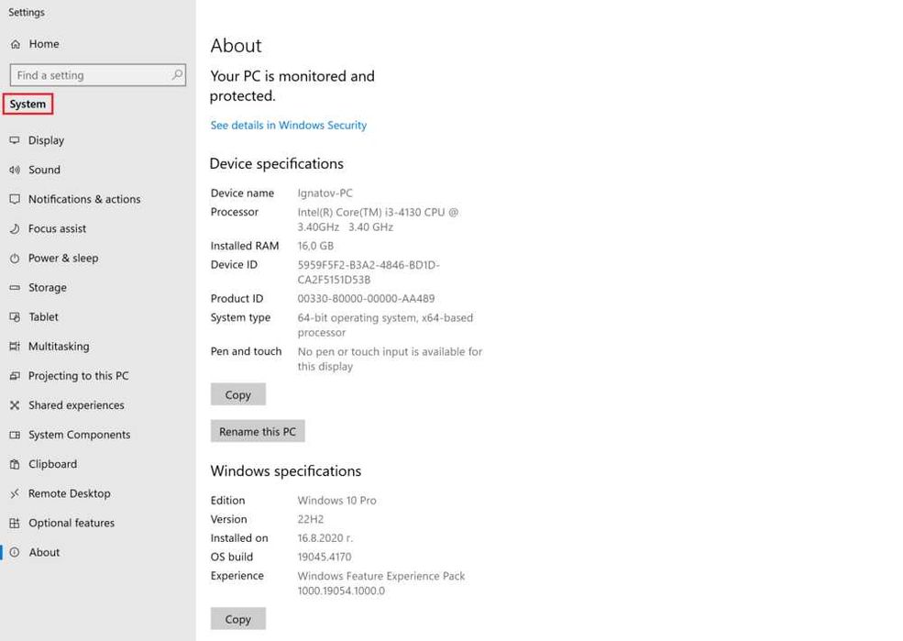
Task: Open Shared experiences label
Action: click(76, 405)
